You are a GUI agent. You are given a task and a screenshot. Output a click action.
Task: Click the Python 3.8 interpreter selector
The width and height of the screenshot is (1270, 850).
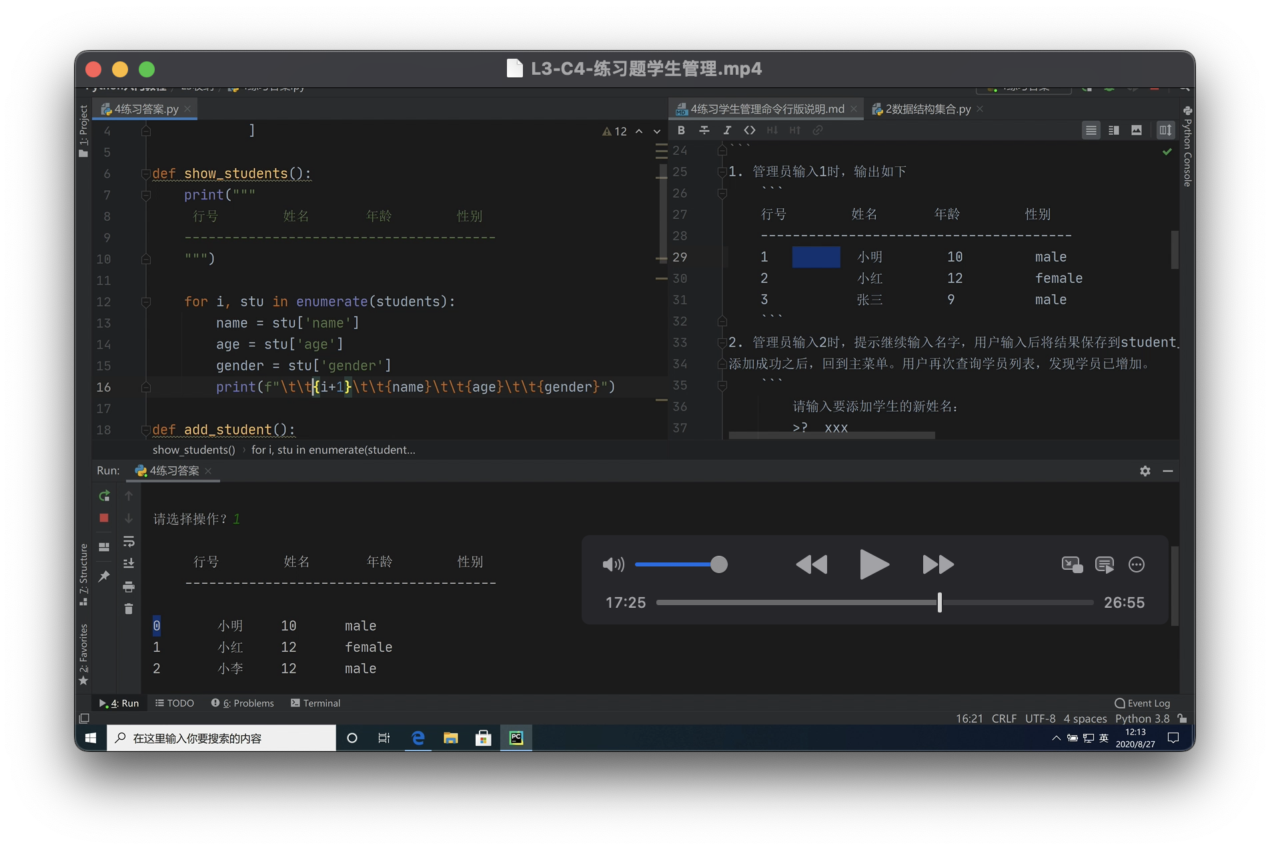[1143, 719]
